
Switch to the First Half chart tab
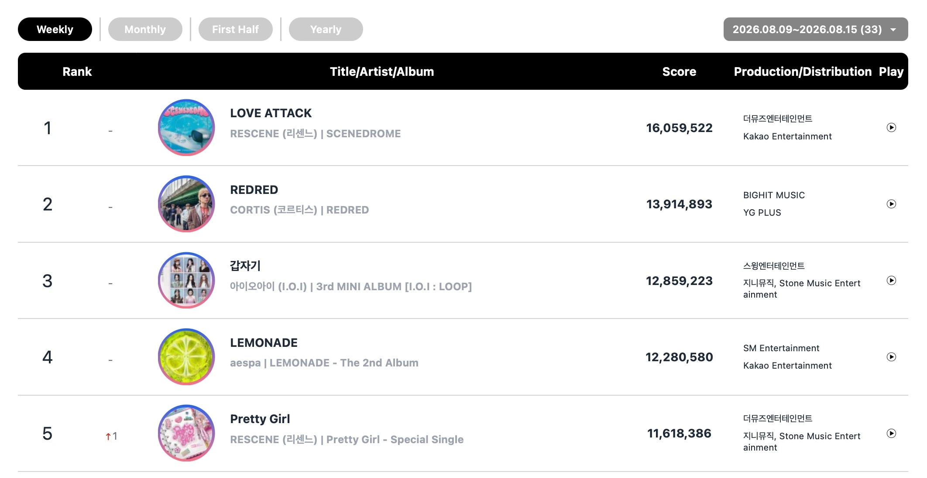coord(236,29)
